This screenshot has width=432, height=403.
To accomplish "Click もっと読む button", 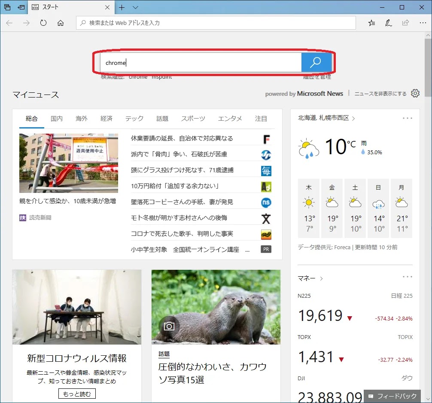I will tap(77, 394).
